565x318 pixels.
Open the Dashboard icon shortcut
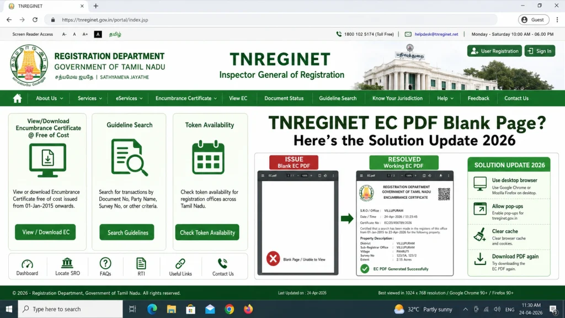point(27,263)
